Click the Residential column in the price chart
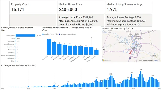The width and height of the screenshot is (161, 90). (x=59, y=49)
